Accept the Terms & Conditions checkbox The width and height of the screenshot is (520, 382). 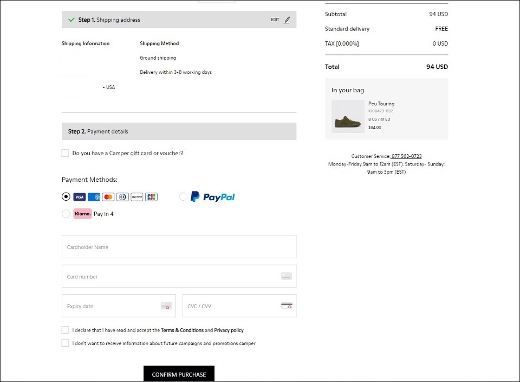click(x=66, y=330)
